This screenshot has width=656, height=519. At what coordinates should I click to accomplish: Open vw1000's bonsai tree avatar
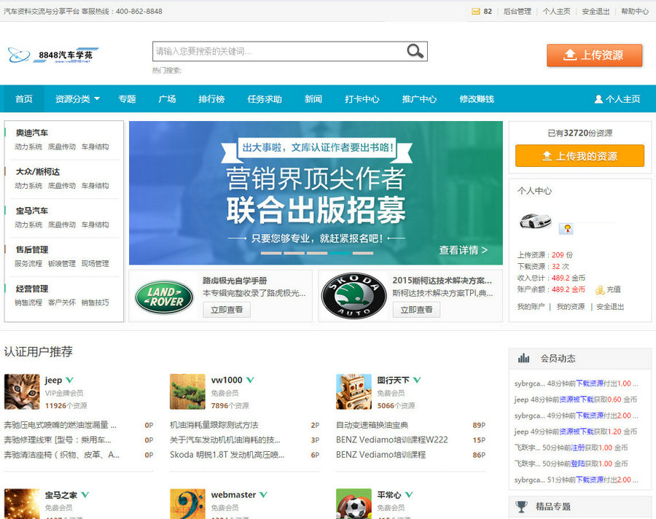[x=187, y=391]
